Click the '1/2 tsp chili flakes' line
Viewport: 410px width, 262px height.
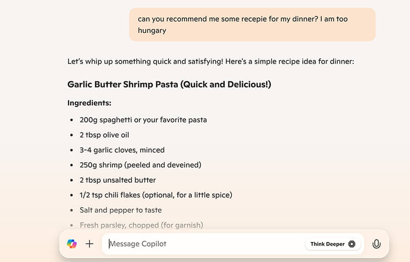pos(156,195)
